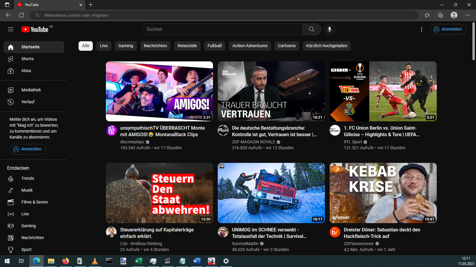476x267 pixels.
Task: Select the Gaming filter chip
Action: click(x=126, y=46)
